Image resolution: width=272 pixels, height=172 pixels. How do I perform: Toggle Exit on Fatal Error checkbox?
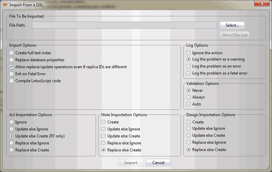(12, 74)
